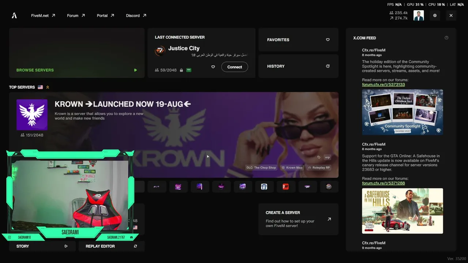This screenshot has width=468, height=263.
Task: Click the CPU 18% overlay readout
Action: [x=437, y=4]
